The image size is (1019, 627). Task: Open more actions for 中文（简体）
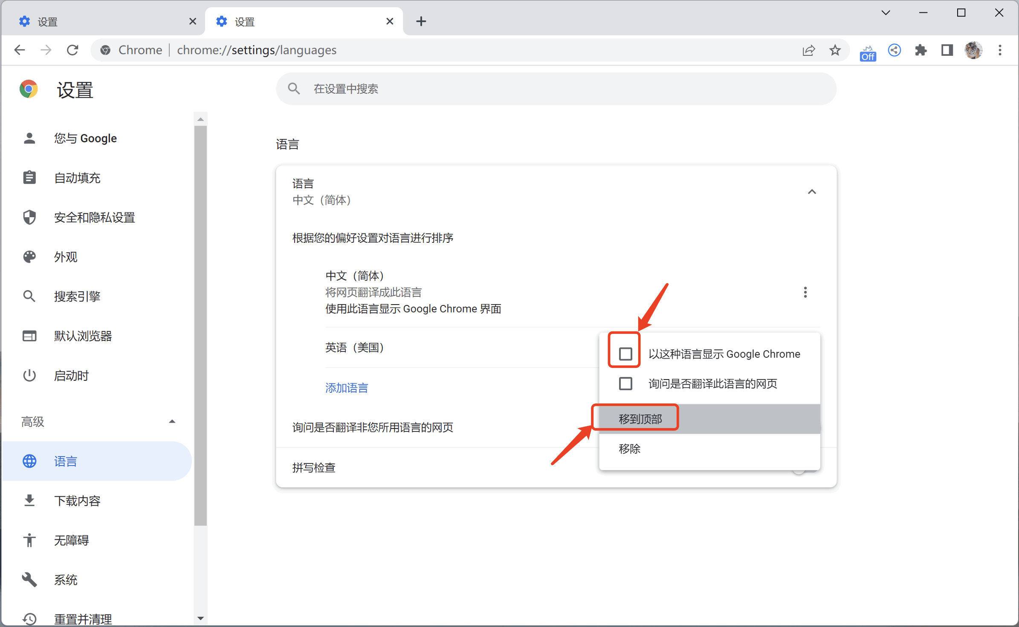click(805, 292)
